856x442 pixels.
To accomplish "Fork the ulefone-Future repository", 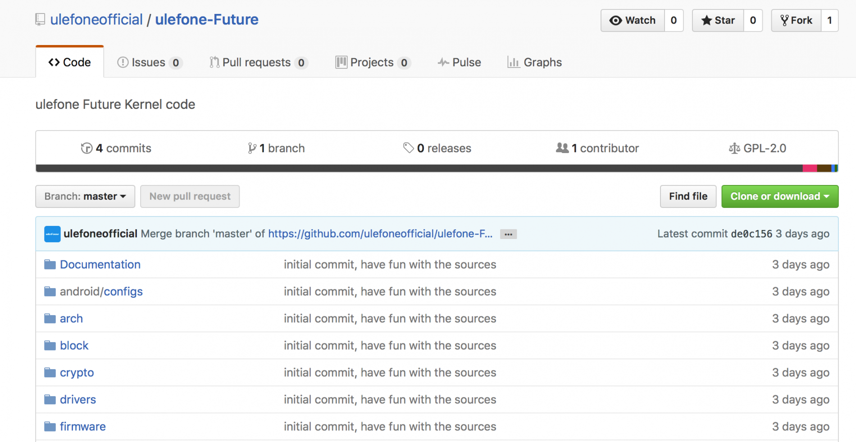I will point(796,20).
